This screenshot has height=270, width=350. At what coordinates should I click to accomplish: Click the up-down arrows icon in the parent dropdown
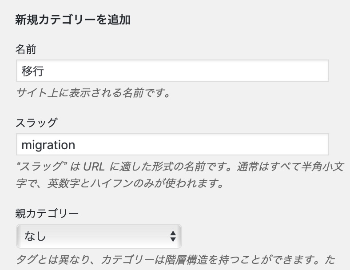coord(173,236)
